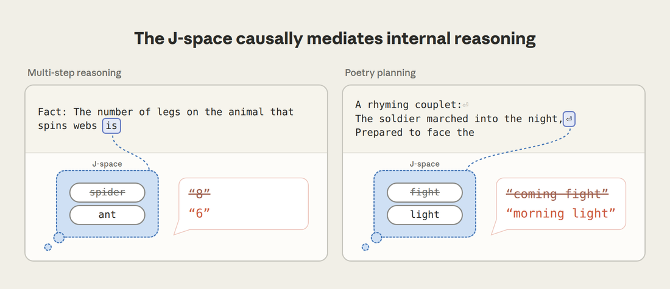Select the crossed-out "spider" pill

click(107, 192)
